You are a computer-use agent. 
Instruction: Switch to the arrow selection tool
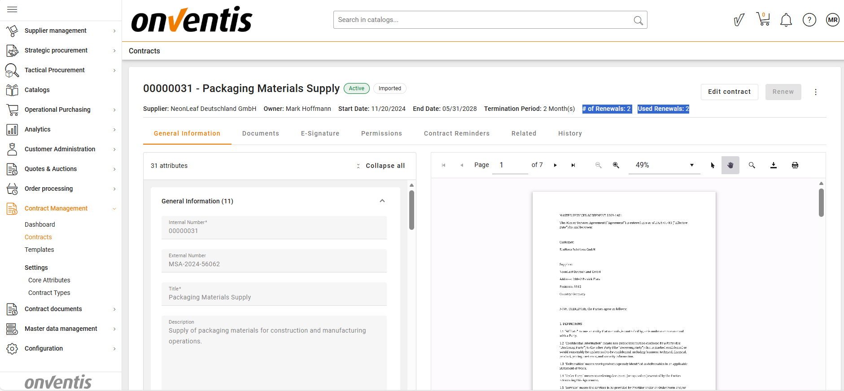tap(713, 165)
